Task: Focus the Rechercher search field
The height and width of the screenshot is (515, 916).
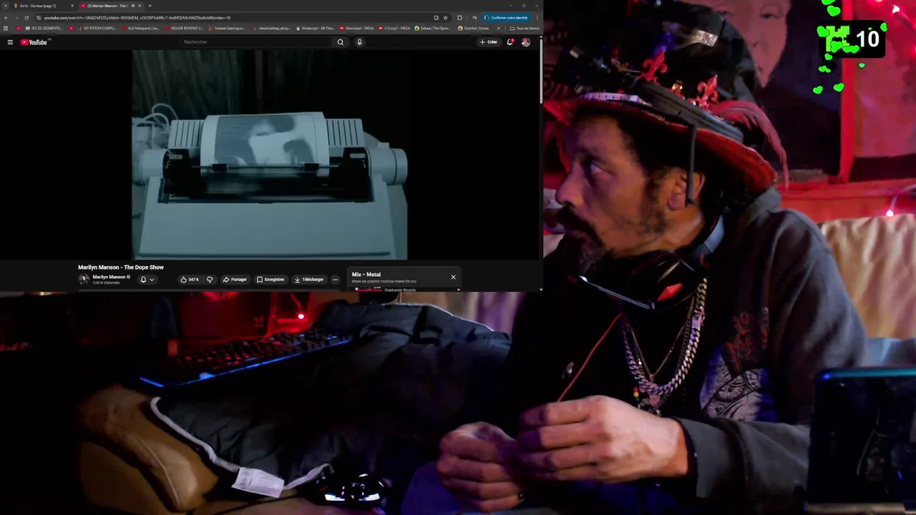Action: tap(256, 42)
